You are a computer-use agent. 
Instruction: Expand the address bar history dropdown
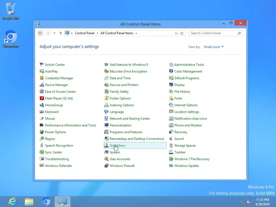pyautogui.click(x=176, y=33)
